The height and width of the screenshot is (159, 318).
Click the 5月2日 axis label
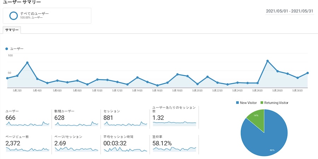[17, 91]
